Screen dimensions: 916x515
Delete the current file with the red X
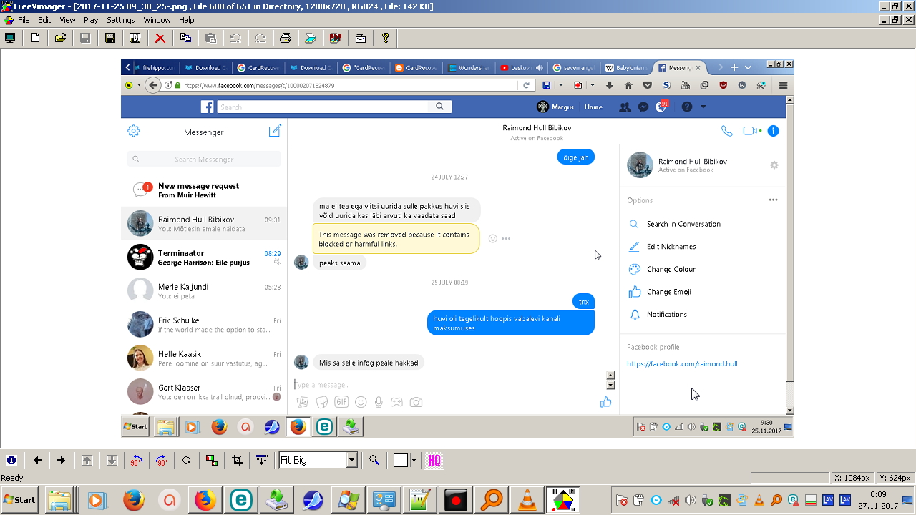click(160, 38)
